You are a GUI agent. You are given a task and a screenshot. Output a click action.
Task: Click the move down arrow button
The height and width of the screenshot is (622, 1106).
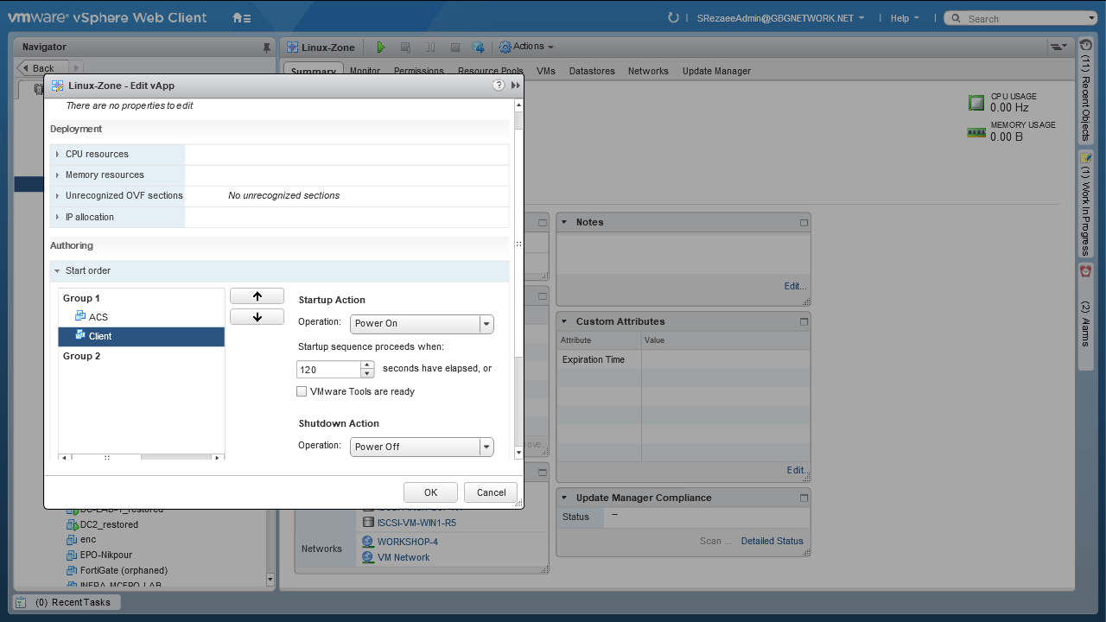257,317
